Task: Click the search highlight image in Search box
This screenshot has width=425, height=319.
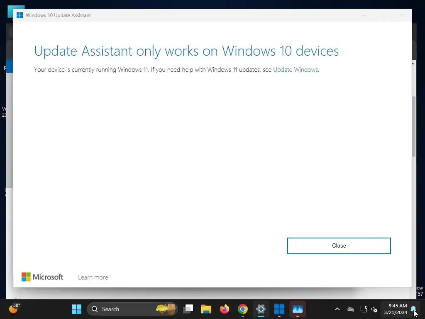Action: pos(166,309)
